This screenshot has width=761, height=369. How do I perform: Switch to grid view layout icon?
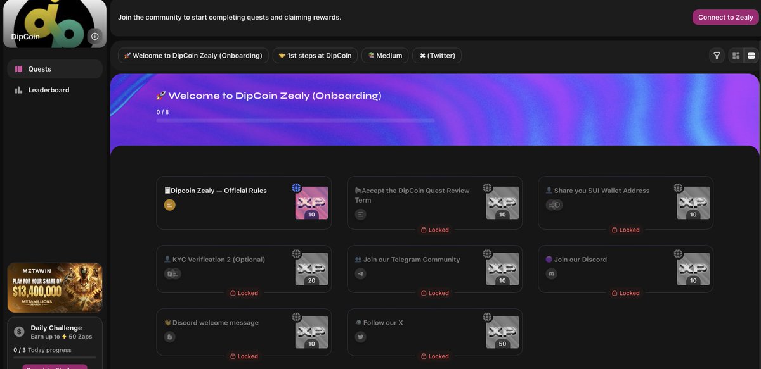click(736, 56)
